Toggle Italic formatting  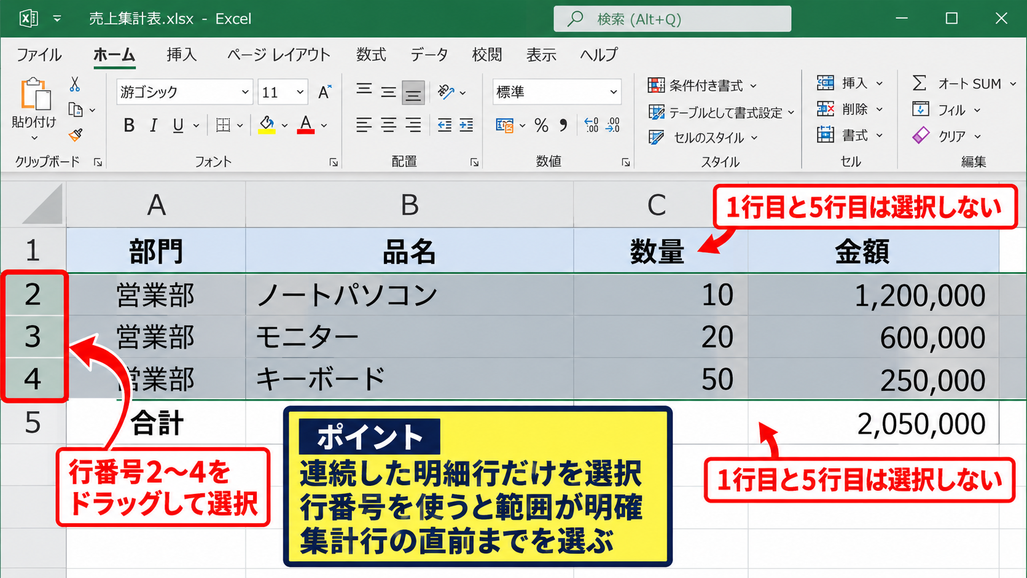click(154, 125)
